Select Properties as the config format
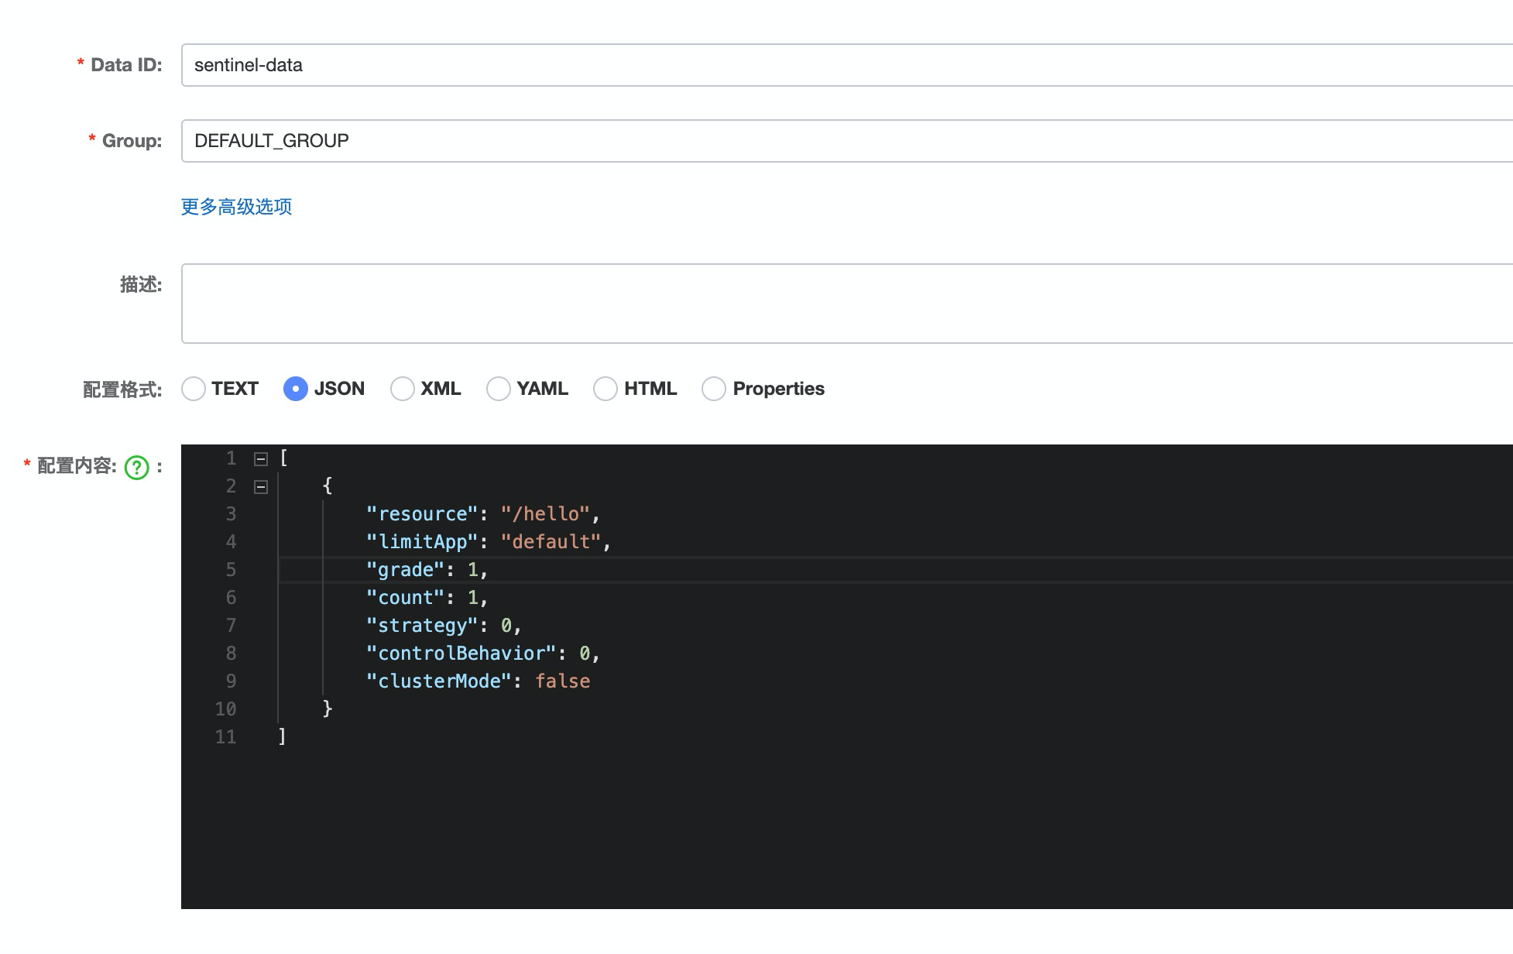Image resolution: width=1513 pixels, height=954 pixels. (714, 389)
